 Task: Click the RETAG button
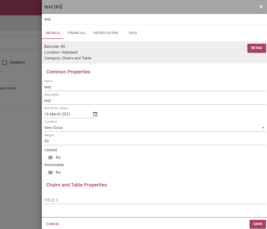pos(257,48)
